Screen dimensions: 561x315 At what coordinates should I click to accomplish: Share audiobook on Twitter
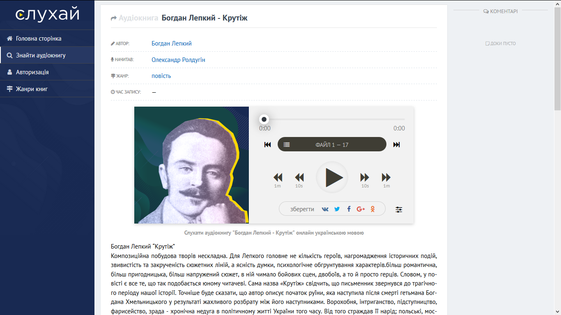click(337, 209)
